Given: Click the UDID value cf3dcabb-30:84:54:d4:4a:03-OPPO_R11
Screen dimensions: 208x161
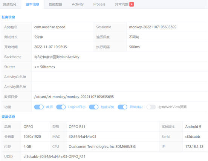Looking at the screenshot, I should pos(54,156).
